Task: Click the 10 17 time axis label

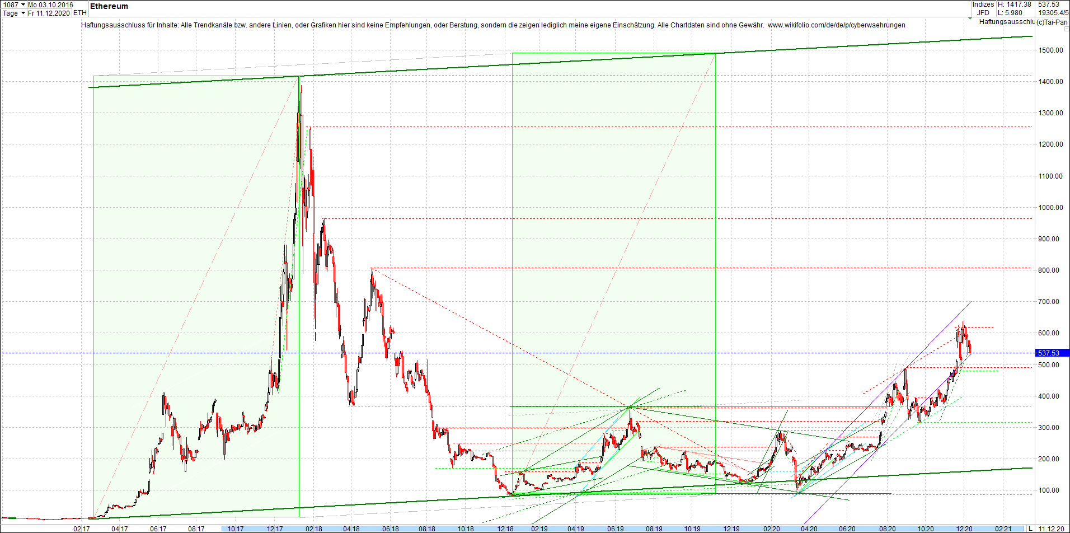Action: 236,529
